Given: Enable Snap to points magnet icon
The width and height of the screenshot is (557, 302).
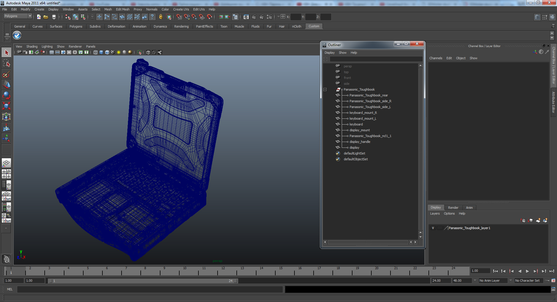Looking at the screenshot, I should click(194, 17).
